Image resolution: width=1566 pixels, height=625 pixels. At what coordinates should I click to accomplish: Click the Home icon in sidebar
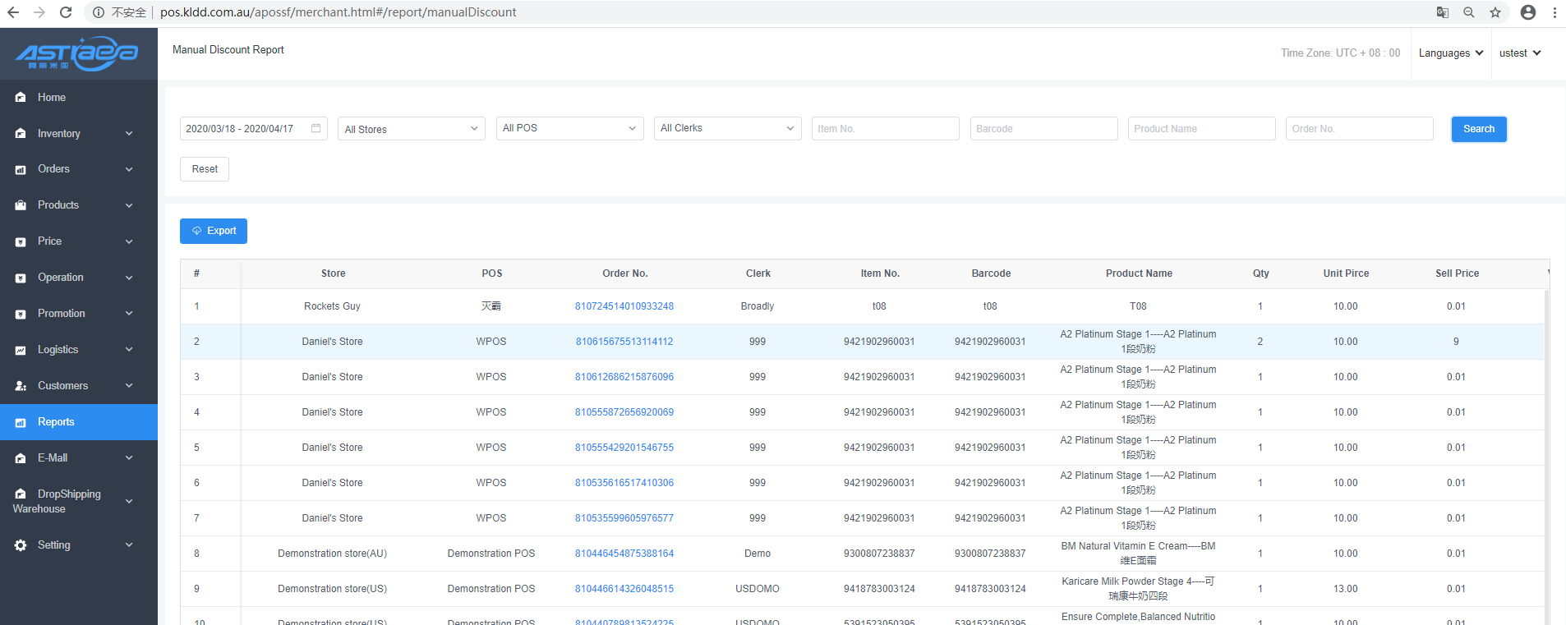click(21, 98)
